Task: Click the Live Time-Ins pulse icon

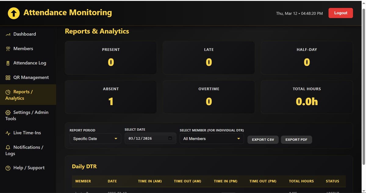Action: (8, 133)
